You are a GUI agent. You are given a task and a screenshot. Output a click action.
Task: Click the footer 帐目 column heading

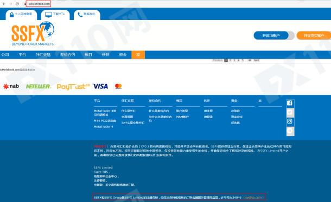[x=180, y=101]
